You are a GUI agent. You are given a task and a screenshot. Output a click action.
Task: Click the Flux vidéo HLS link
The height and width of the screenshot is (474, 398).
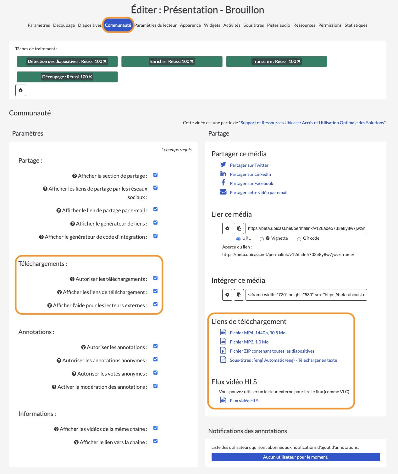coord(244,401)
